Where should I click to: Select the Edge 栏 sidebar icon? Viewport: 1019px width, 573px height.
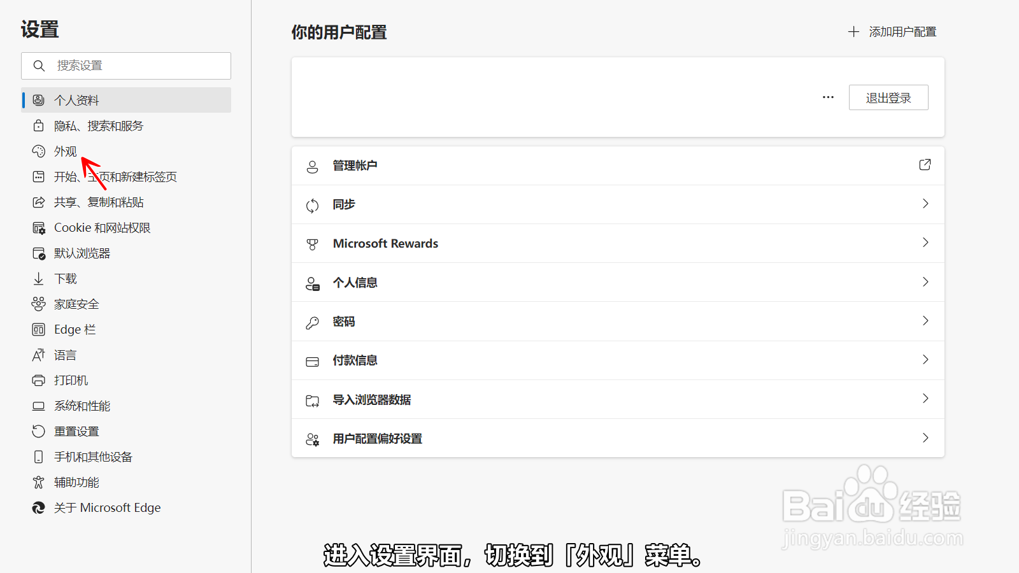(x=39, y=329)
